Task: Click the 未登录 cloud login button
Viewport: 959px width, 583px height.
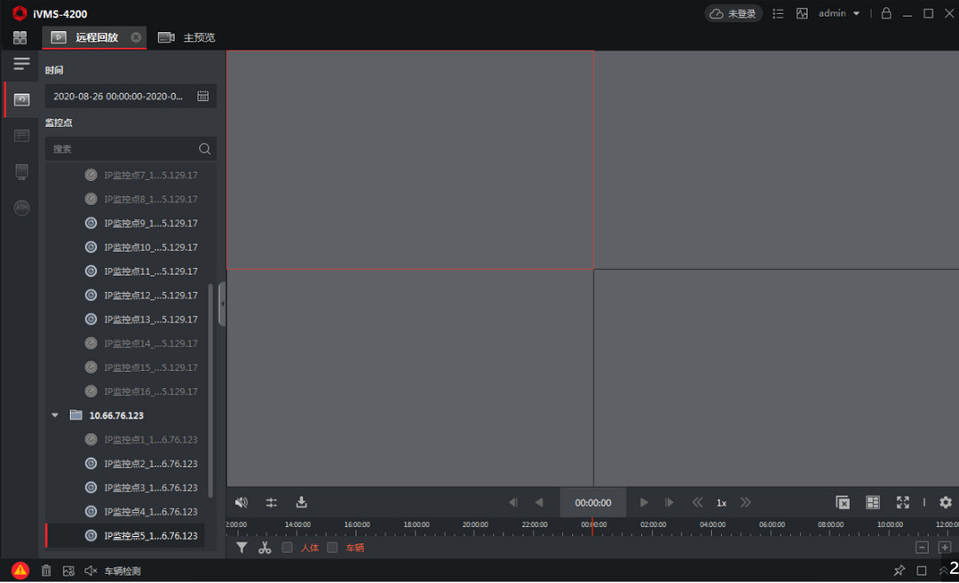Action: [x=733, y=13]
